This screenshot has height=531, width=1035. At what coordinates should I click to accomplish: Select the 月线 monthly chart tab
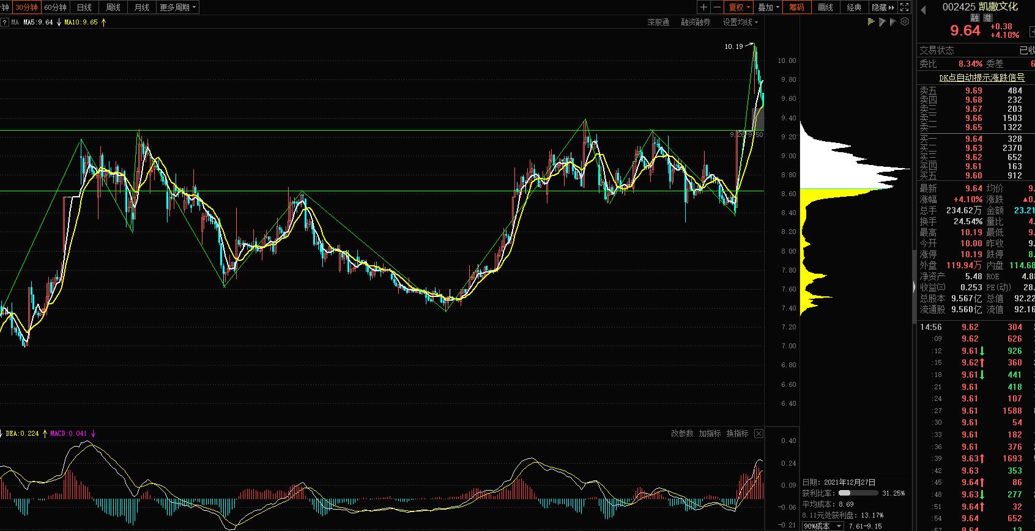[141, 7]
